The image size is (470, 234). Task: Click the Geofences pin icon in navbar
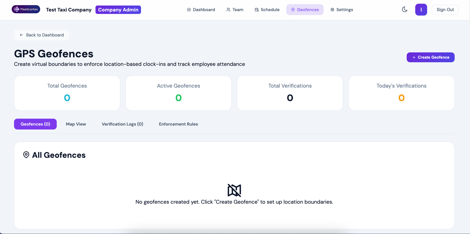pos(293,10)
